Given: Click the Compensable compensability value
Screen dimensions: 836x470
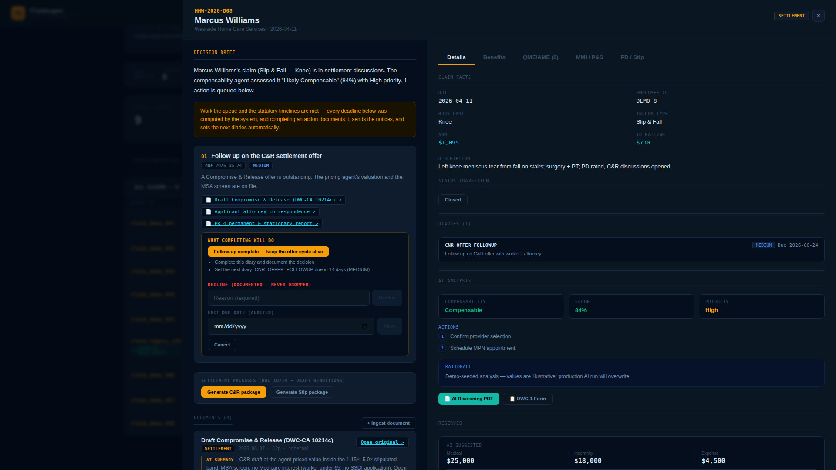Looking at the screenshot, I should coord(463,310).
